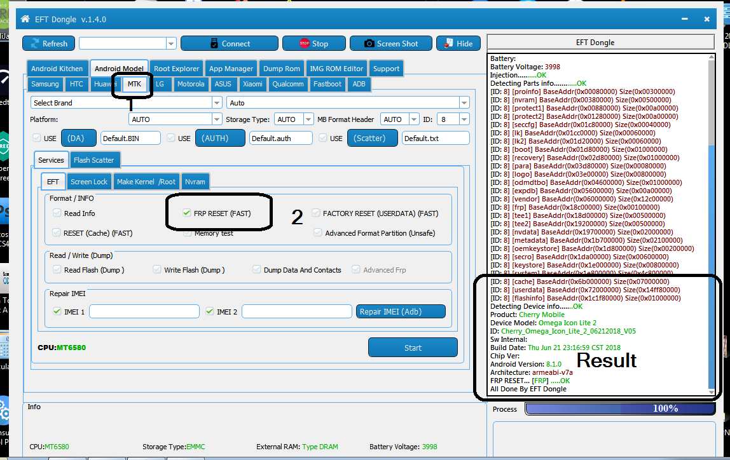Take a Screen Shot
Image resolution: width=730 pixels, height=460 pixels.
click(391, 43)
